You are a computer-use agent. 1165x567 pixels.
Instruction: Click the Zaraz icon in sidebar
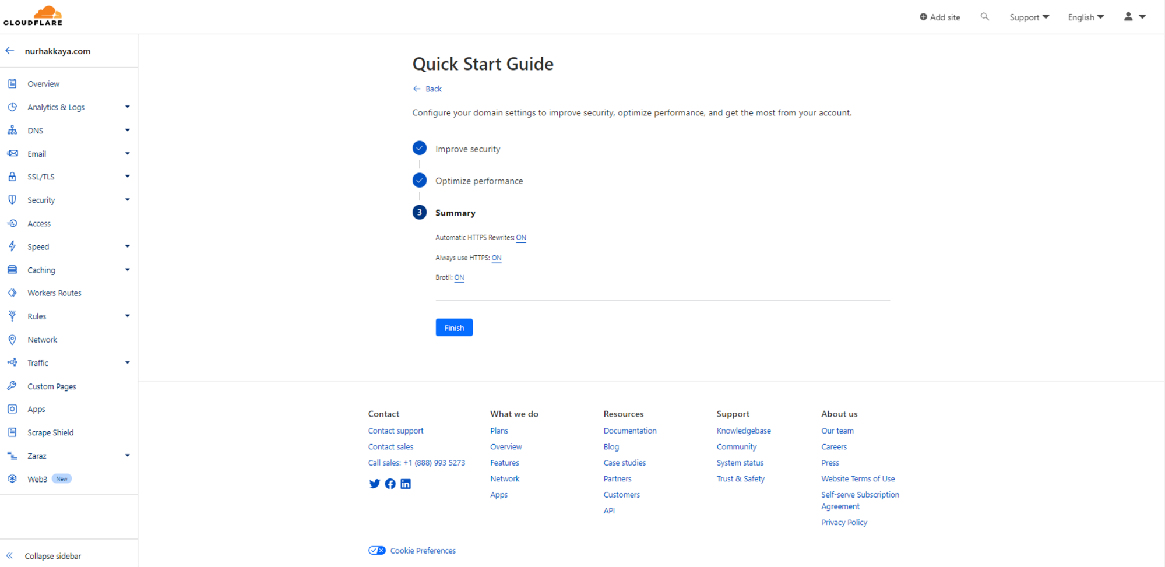[12, 456]
